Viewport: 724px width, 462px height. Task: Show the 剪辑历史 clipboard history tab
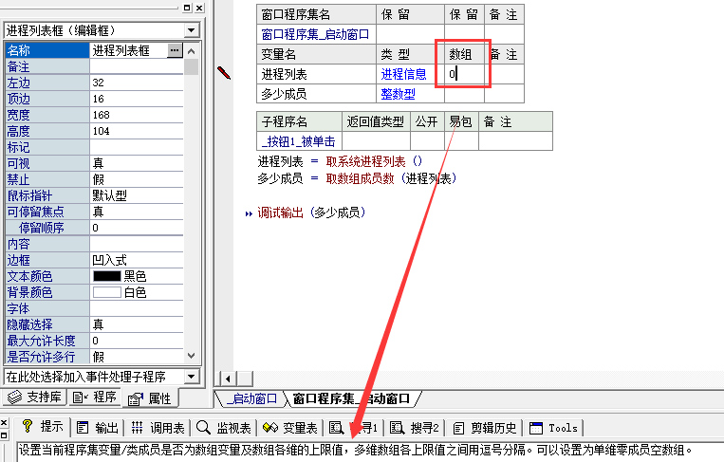tap(485, 427)
